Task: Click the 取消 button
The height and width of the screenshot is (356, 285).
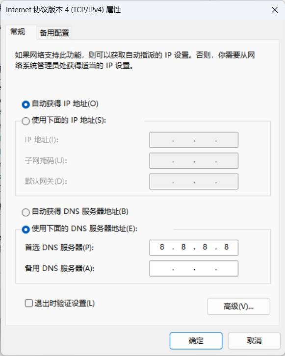Action: pyautogui.click(x=254, y=341)
